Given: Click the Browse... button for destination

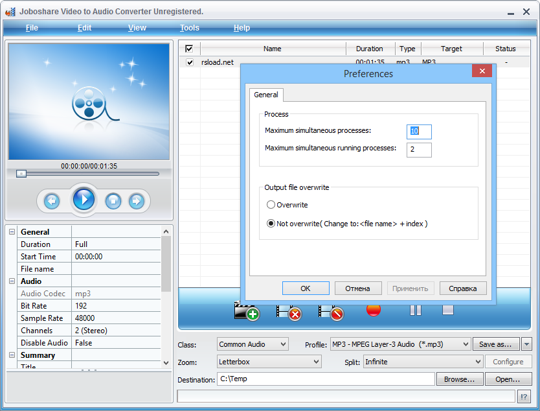Looking at the screenshot, I should (460, 379).
